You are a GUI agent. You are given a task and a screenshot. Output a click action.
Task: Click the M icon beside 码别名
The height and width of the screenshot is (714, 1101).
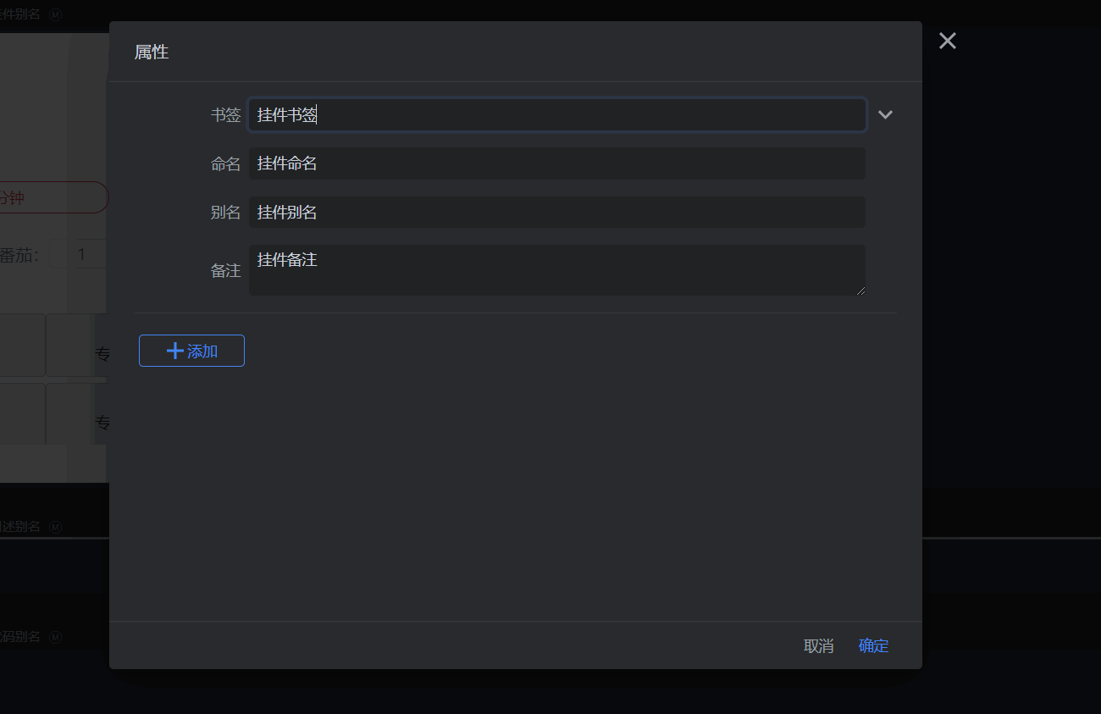pos(56,637)
